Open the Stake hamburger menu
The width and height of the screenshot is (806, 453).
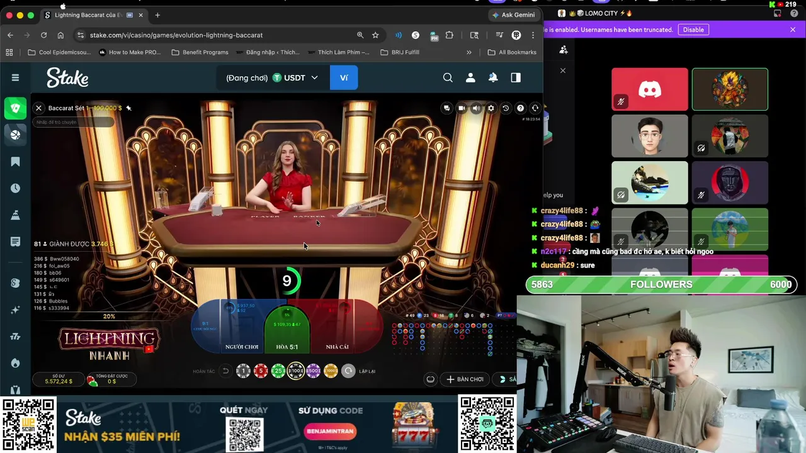[15, 77]
